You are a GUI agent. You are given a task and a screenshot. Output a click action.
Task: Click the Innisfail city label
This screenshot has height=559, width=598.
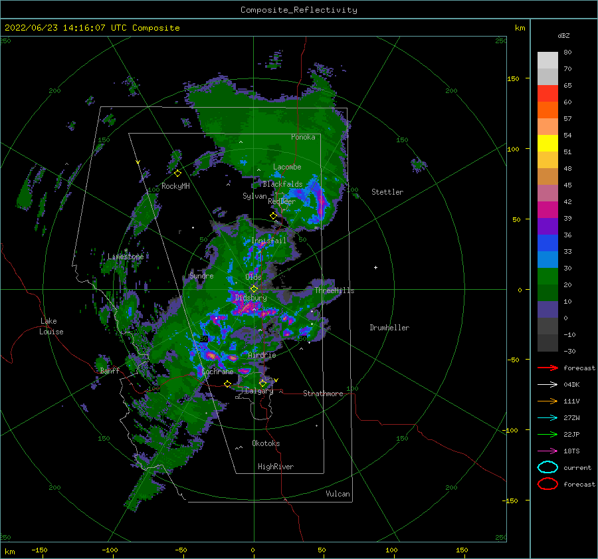(x=268, y=241)
